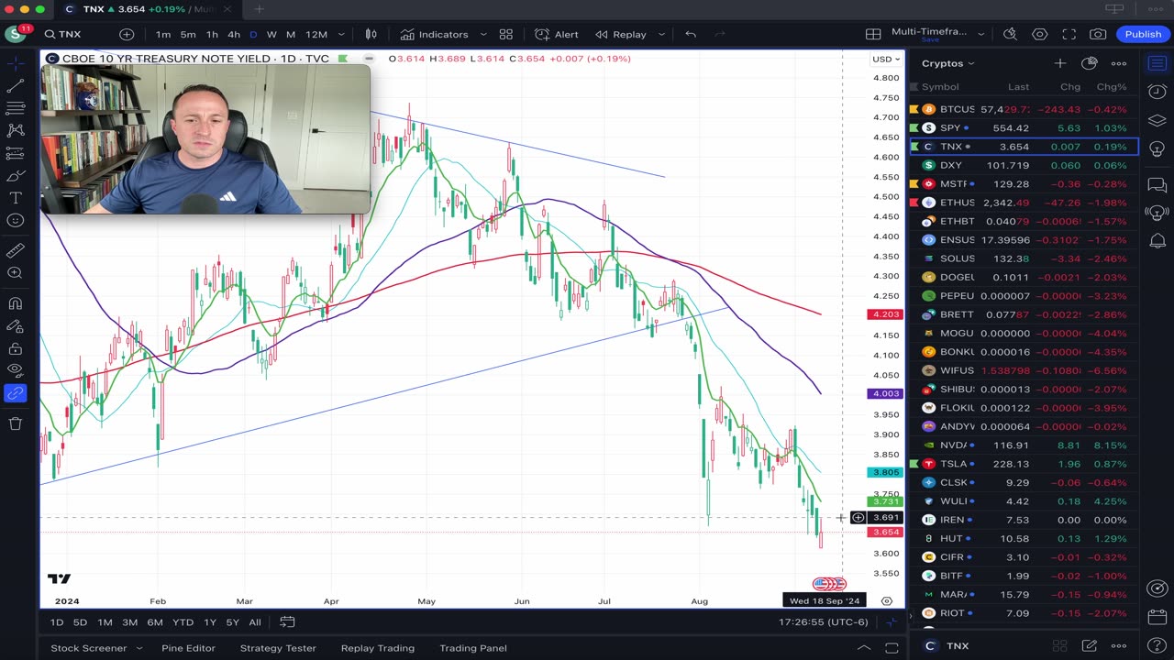Switch to 5m timeframe
Image resolution: width=1174 pixels, height=660 pixels.
188,34
